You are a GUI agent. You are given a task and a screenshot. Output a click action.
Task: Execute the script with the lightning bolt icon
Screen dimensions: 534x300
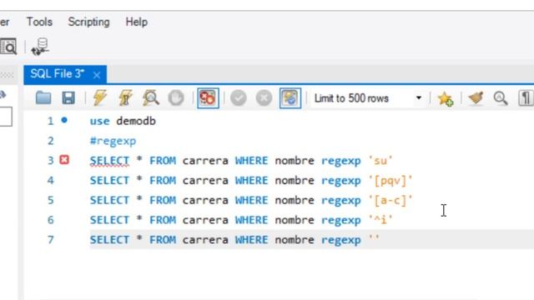coord(100,98)
